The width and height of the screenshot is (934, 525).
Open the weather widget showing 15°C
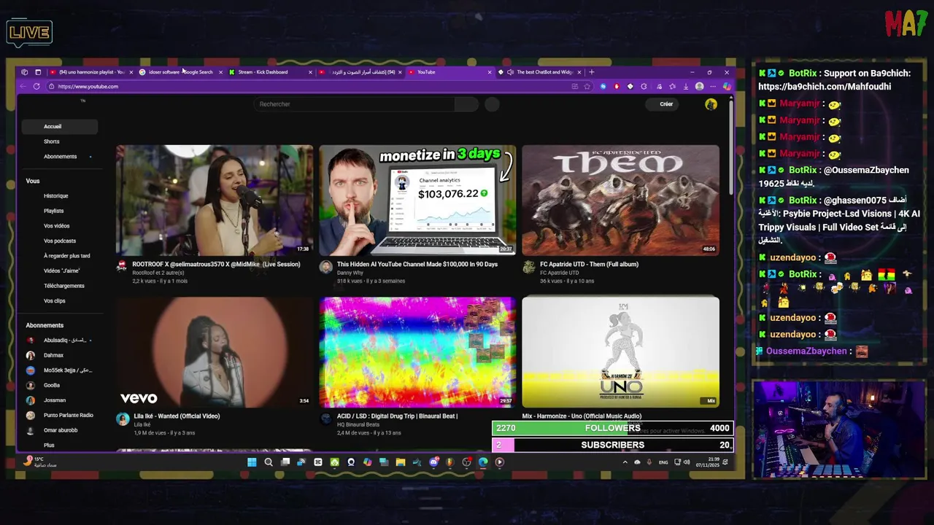coord(39,462)
